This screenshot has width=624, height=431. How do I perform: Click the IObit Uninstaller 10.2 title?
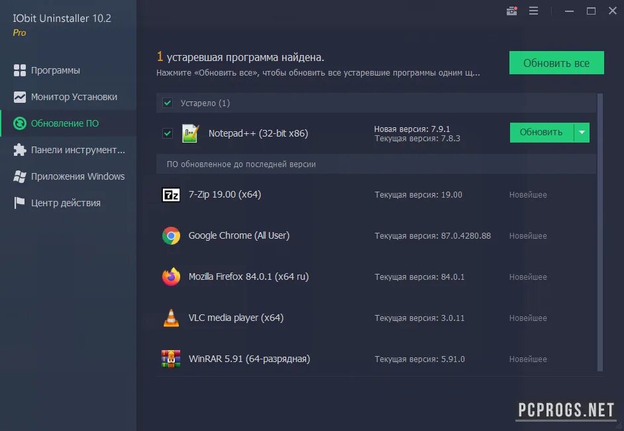[62, 19]
